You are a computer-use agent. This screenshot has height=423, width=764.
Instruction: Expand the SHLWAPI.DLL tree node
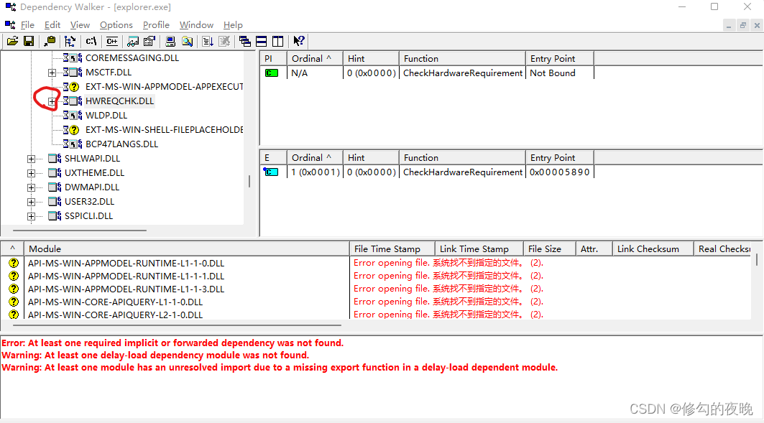pyautogui.click(x=31, y=159)
